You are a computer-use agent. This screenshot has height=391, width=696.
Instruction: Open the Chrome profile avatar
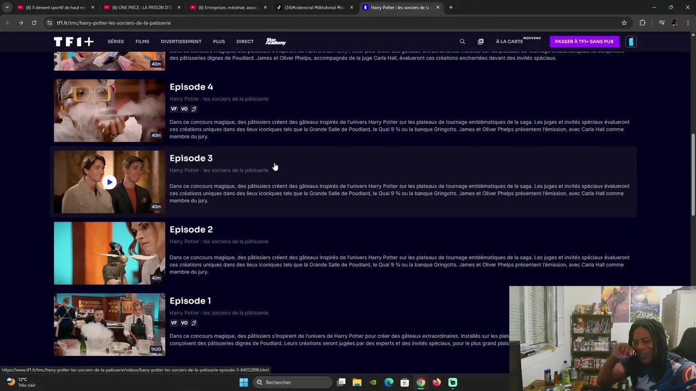tap(675, 23)
